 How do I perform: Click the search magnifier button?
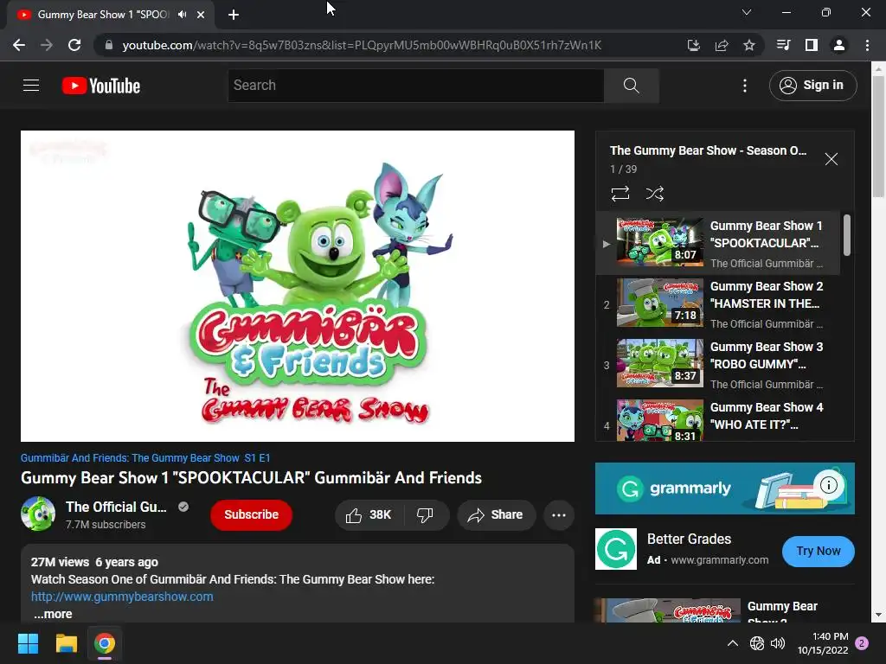631,86
